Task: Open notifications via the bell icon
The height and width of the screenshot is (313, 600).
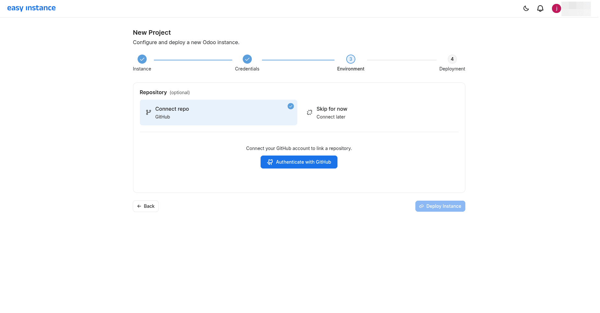Action: pos(540,8)
